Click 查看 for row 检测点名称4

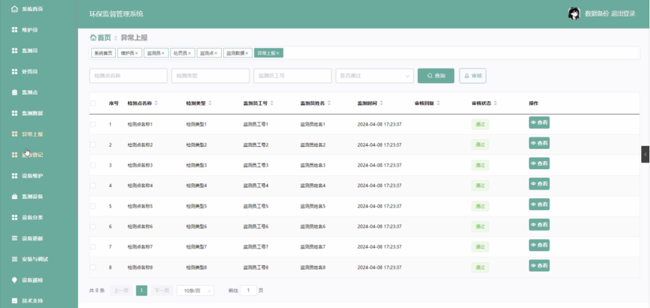point(539,184)
